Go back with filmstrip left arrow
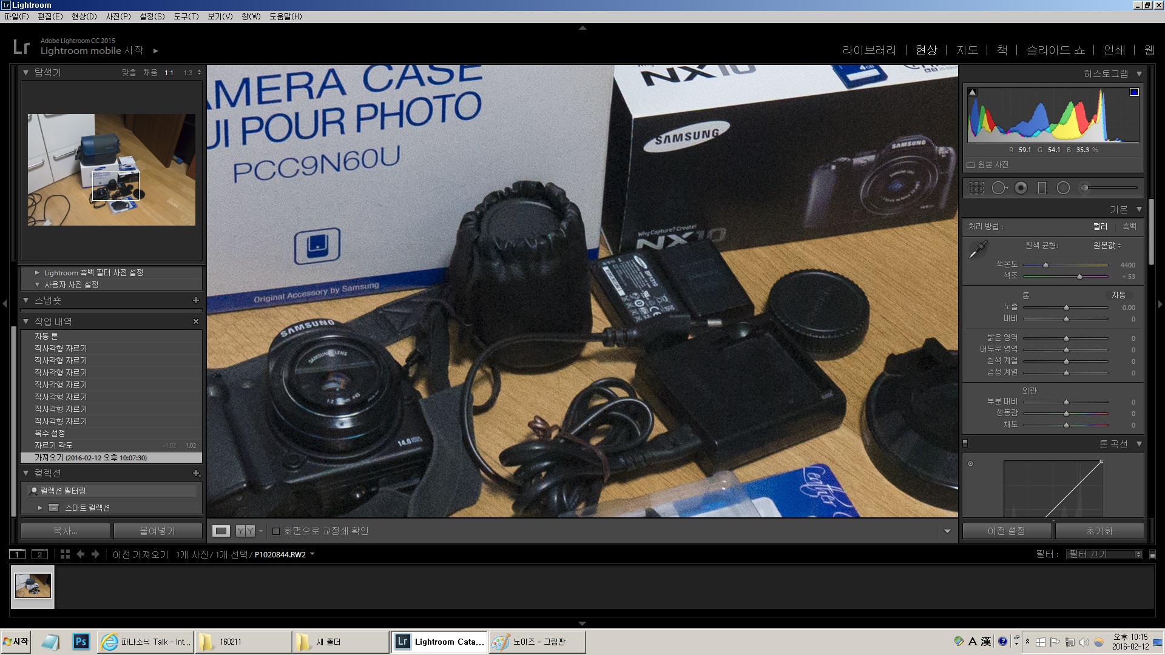 80,554
